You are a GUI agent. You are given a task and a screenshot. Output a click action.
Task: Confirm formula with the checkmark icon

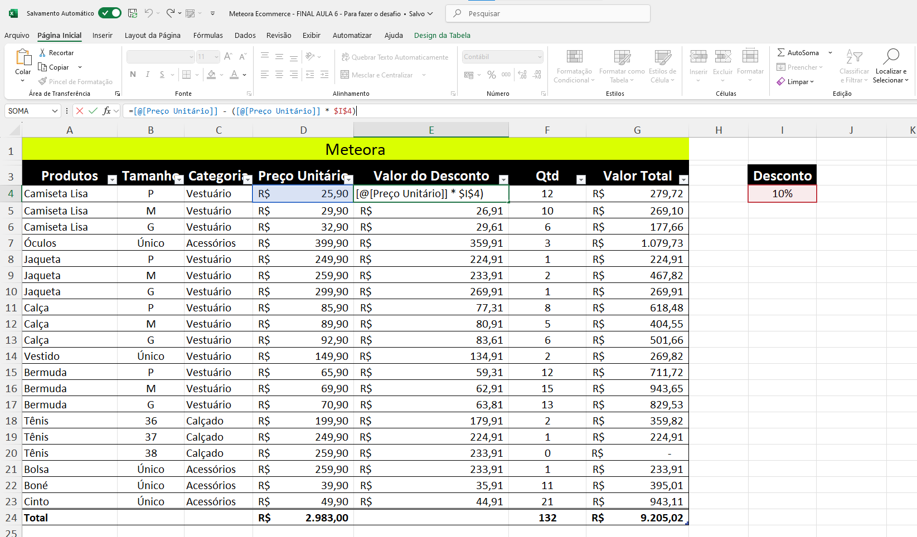[93, 111]
